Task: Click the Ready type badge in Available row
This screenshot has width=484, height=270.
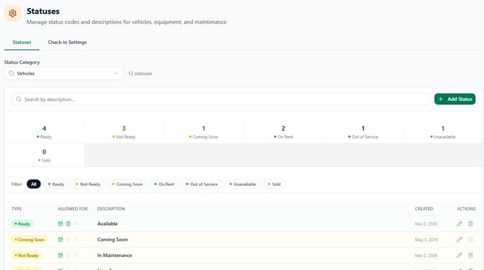Action: [x=22, y=224]
